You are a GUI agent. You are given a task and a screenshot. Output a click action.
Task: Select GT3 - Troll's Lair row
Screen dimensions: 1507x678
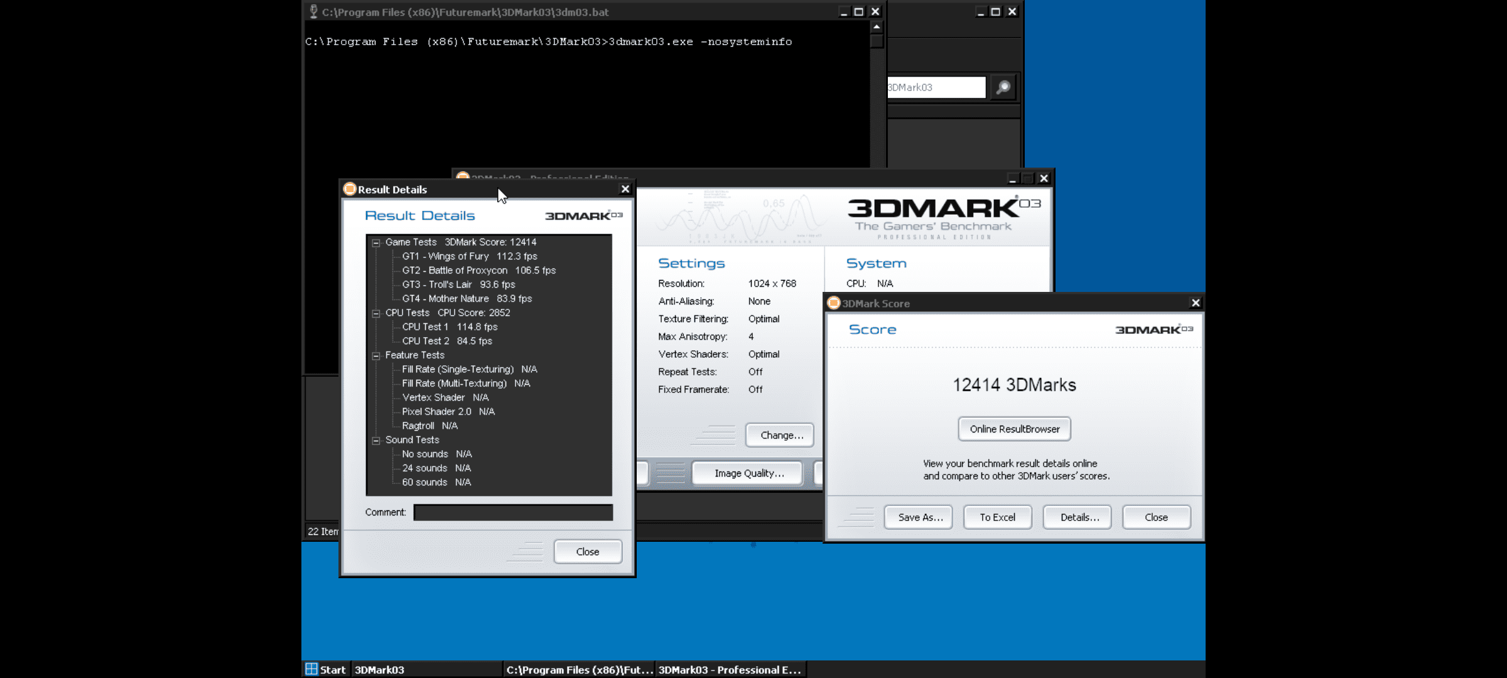(458, 284)
